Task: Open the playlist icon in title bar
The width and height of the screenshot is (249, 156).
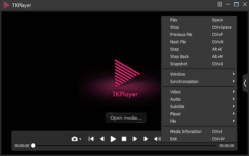Action: point(220,4)
